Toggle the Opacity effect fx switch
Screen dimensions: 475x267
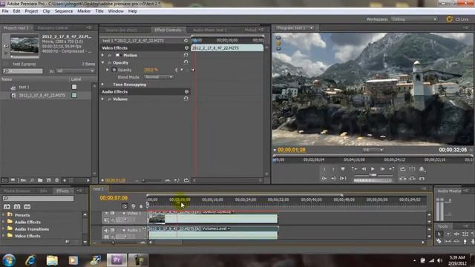point(109,62)
